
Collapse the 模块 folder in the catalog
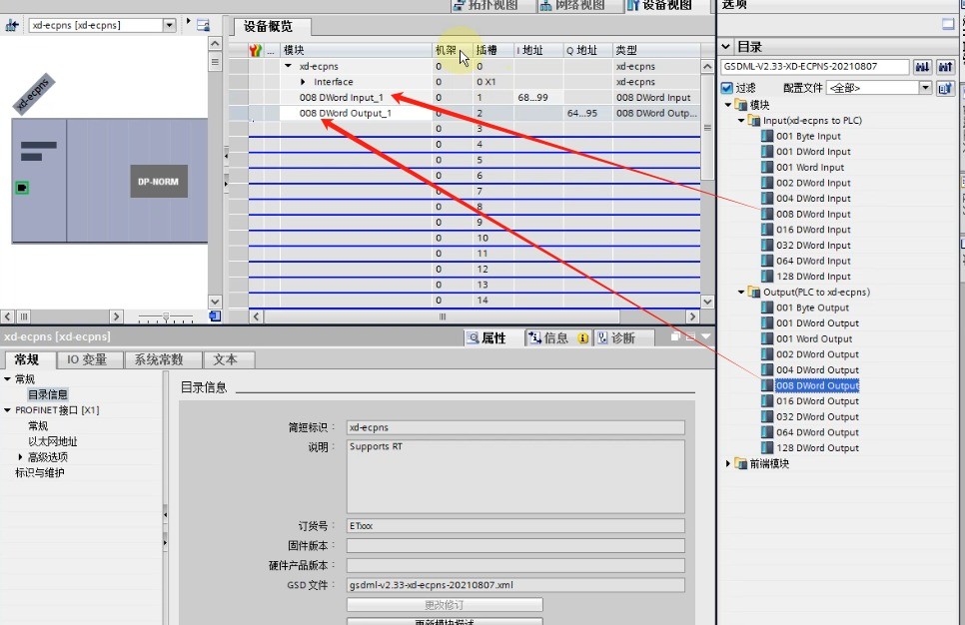tap(728, 105)
